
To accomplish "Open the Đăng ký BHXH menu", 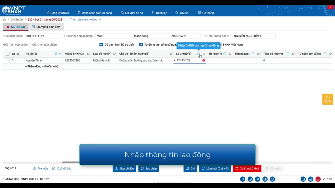I will click(x=58, y=13).
